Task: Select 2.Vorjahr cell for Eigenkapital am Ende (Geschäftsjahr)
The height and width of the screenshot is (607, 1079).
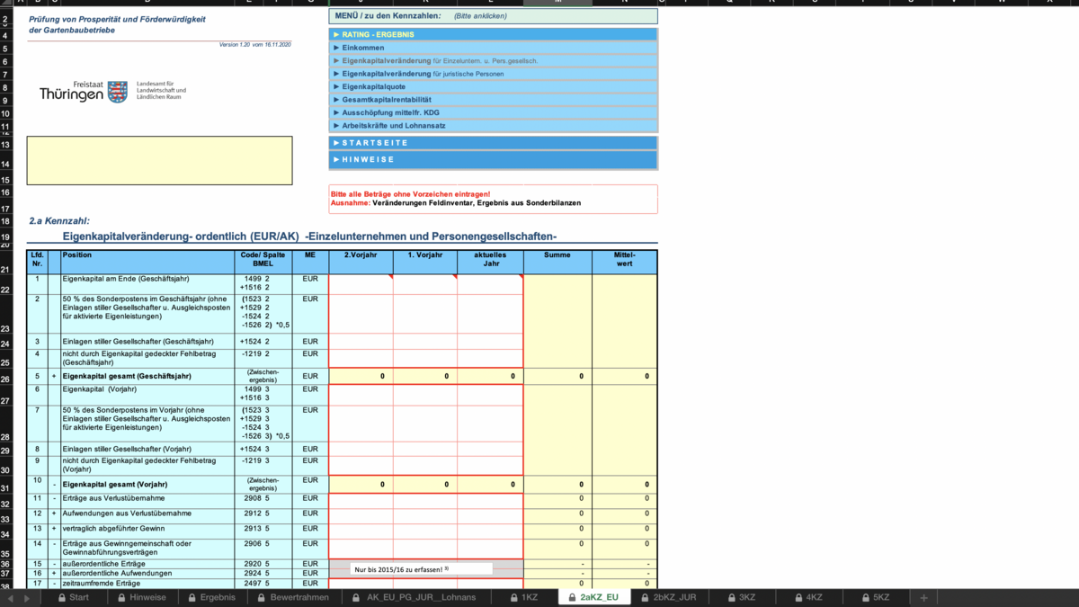Action: (x=361, y=283)
